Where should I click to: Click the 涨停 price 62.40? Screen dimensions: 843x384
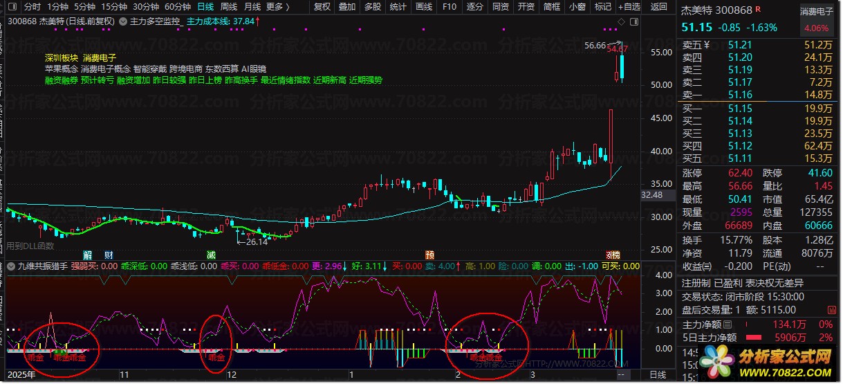pos(739,173)
